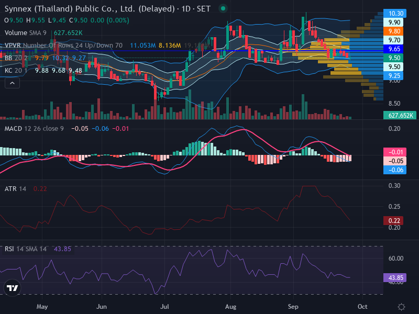This screenshot has height=314, width=419.
Task: Click the -0.05 MACD histogram axis label
Action: [395, 161]
